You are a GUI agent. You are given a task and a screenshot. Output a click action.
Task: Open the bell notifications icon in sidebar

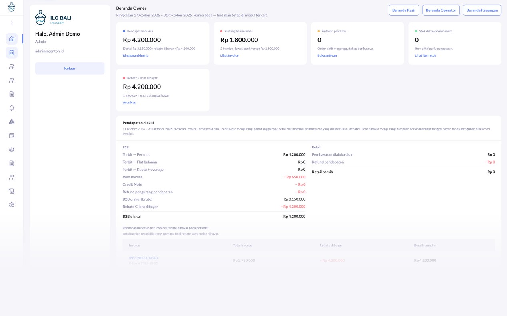click(12, 108)
